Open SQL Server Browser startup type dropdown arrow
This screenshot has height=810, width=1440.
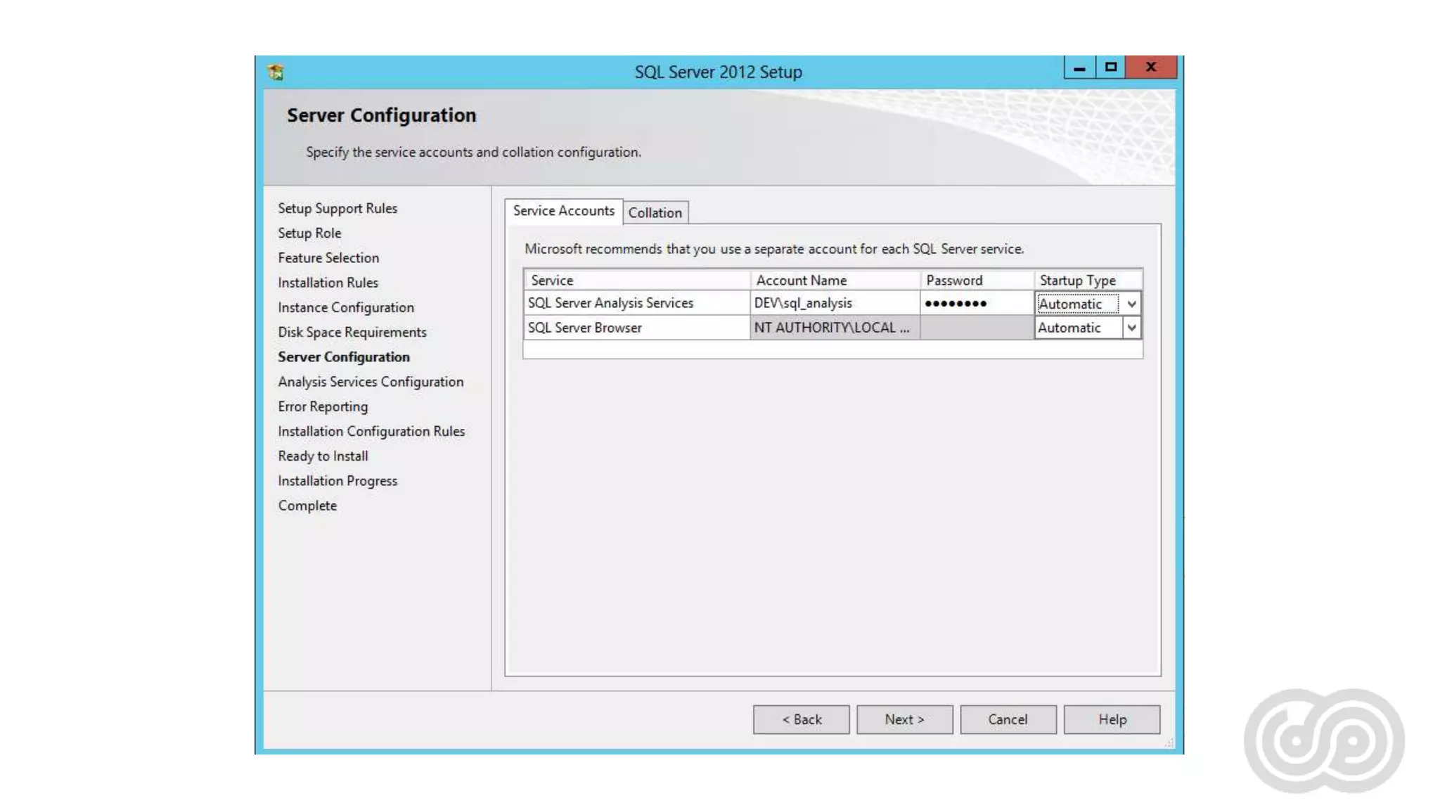[1131, 328]
